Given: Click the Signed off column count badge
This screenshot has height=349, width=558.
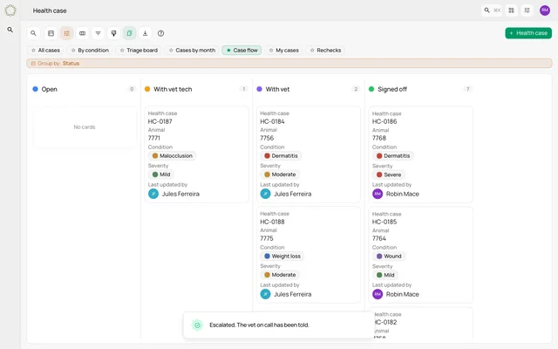Looking at the screenshot, I should [467, 89].
